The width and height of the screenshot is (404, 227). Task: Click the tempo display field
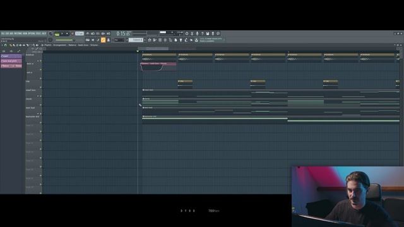80,33
